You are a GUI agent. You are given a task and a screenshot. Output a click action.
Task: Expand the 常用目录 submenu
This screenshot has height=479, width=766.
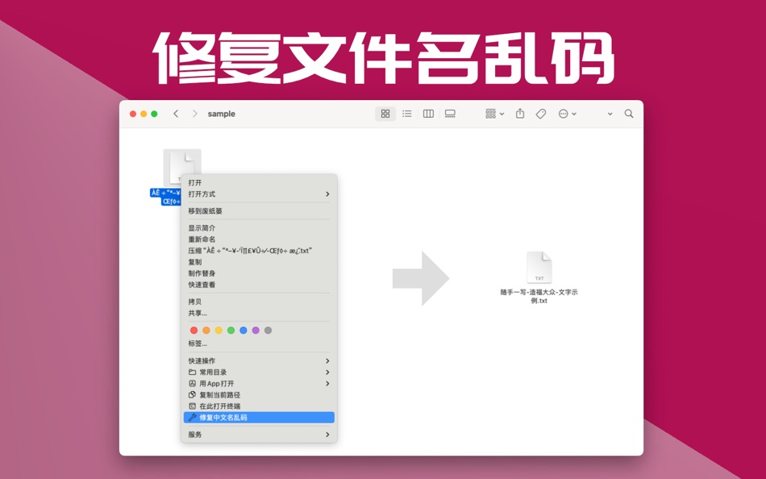(259, 372)
